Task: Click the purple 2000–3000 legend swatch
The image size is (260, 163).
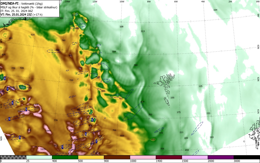Action: (221, 157)
